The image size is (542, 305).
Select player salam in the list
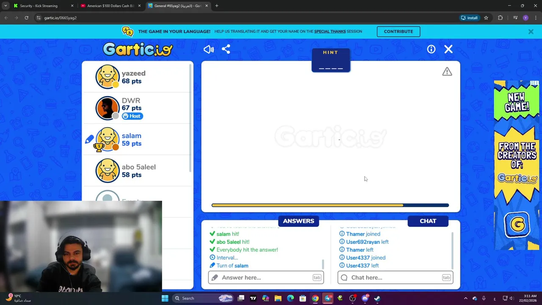[x=138, y=139]
